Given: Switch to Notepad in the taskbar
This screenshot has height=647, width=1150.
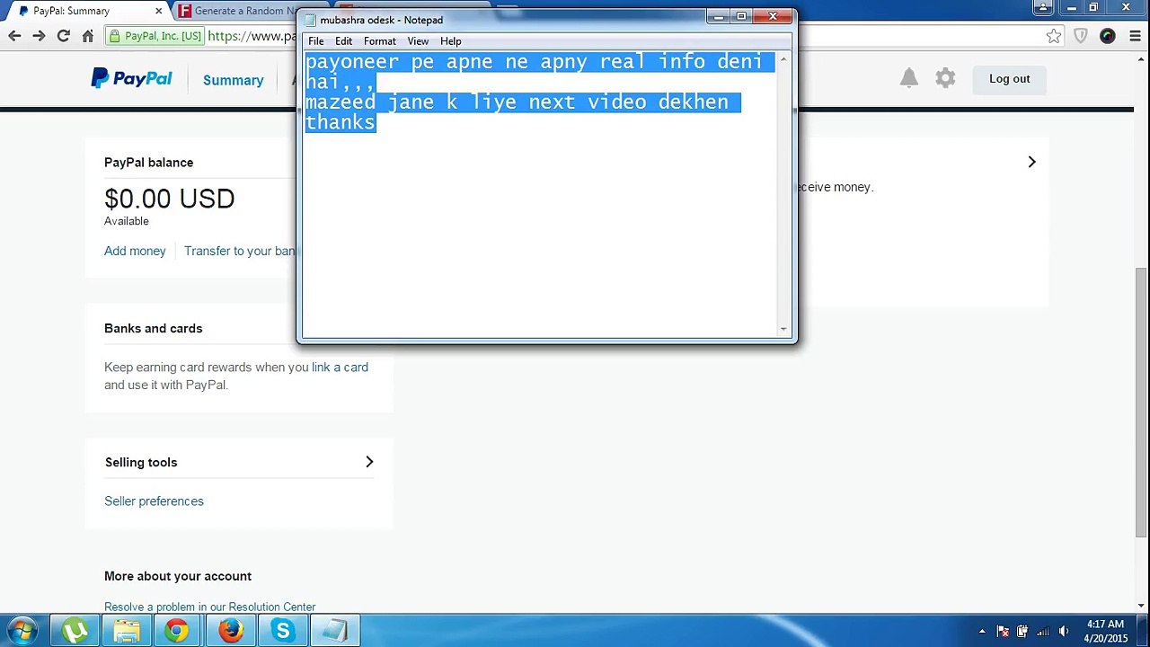Looking at the screenshot, I should [334, 631].
